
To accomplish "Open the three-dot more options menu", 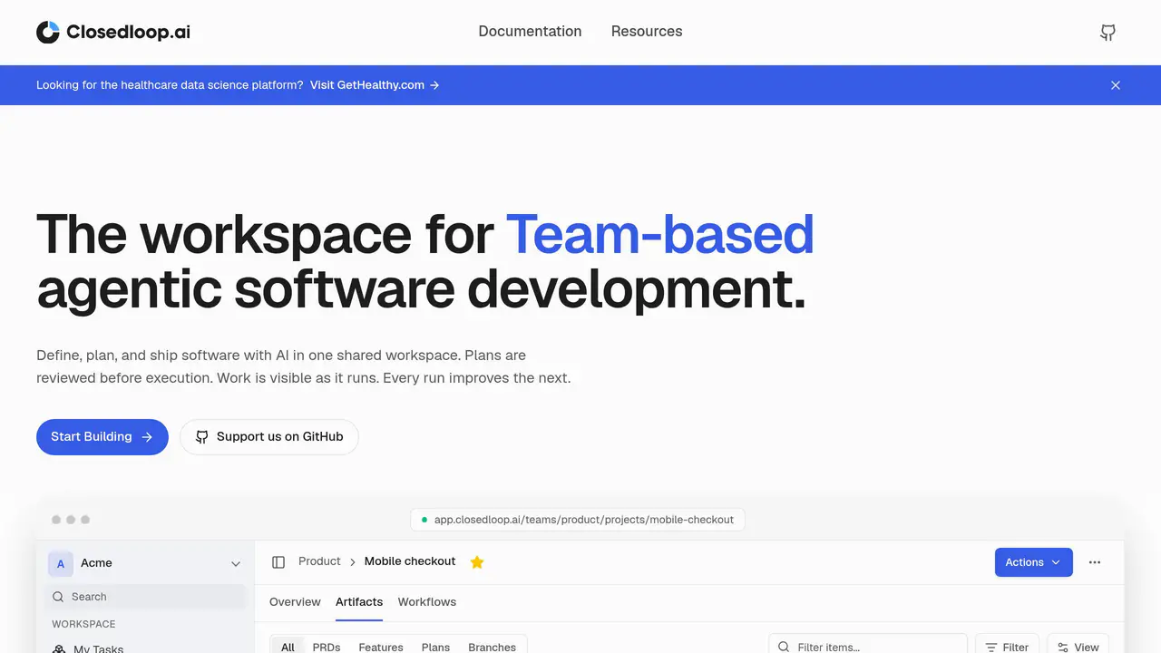I will 1095,562.
